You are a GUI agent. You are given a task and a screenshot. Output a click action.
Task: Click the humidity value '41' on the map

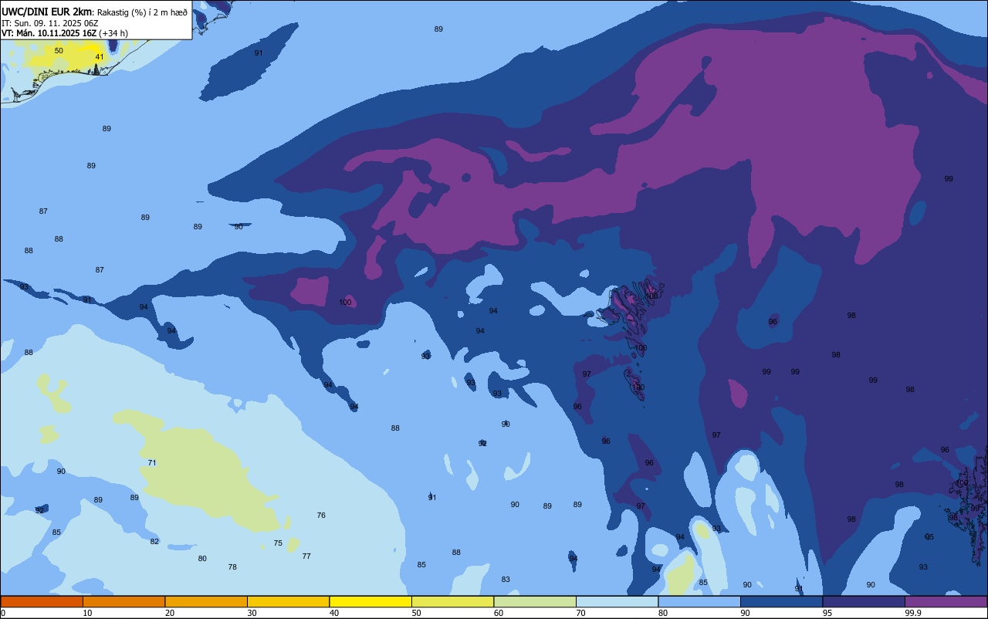(x=100, y=57)
